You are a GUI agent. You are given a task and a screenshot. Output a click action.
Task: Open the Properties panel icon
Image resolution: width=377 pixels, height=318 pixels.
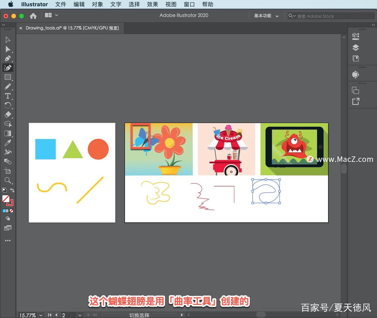click(x=356, y=36)
